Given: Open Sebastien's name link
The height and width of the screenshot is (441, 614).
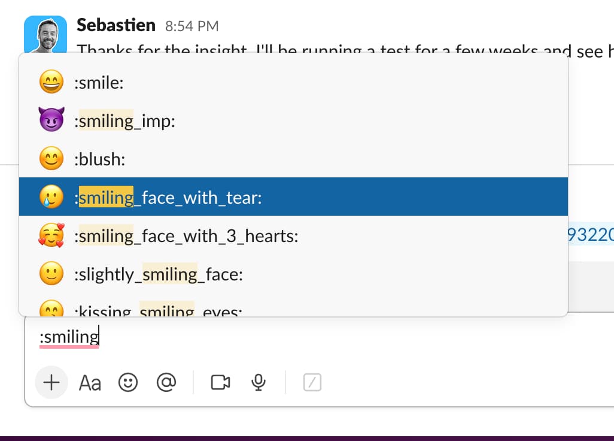Looking at the screenshot, I should click(x=116, y=25).
